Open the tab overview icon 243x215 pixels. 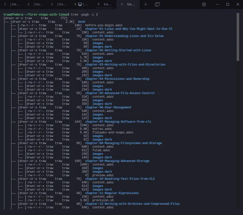click(x=157, y=4)
